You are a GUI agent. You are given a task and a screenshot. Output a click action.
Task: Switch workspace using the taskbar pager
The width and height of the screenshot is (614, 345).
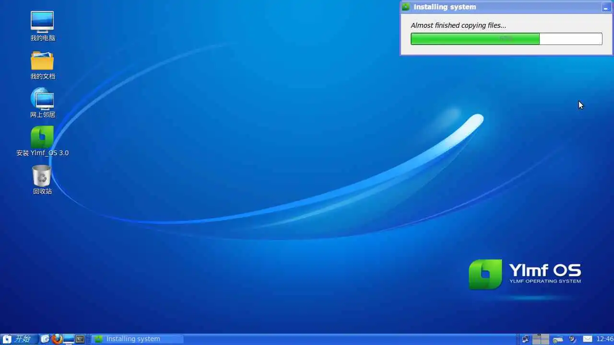541,339
